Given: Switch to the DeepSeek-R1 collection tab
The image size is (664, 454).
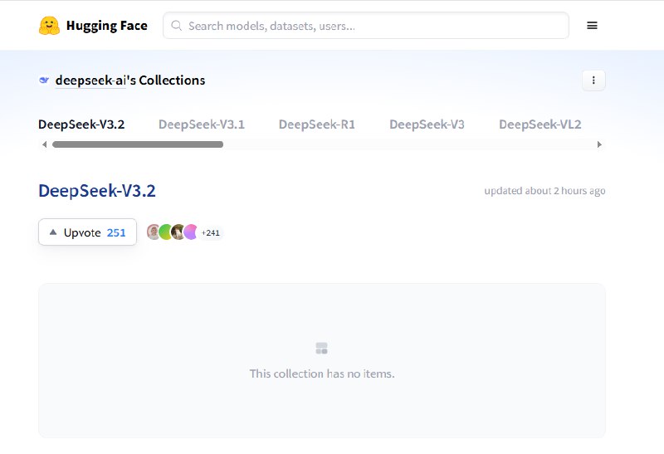Looking at the screenshot, I should (317, 124).
